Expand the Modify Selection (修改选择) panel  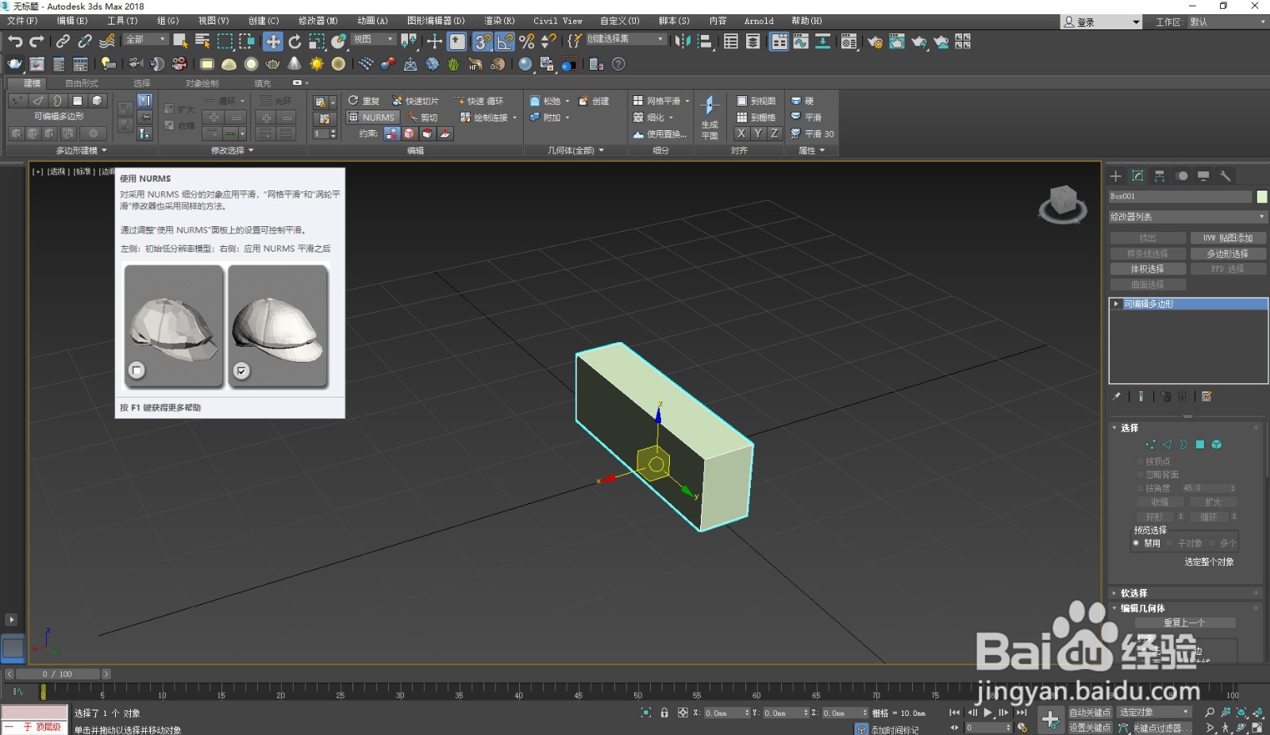coord(232,150)
